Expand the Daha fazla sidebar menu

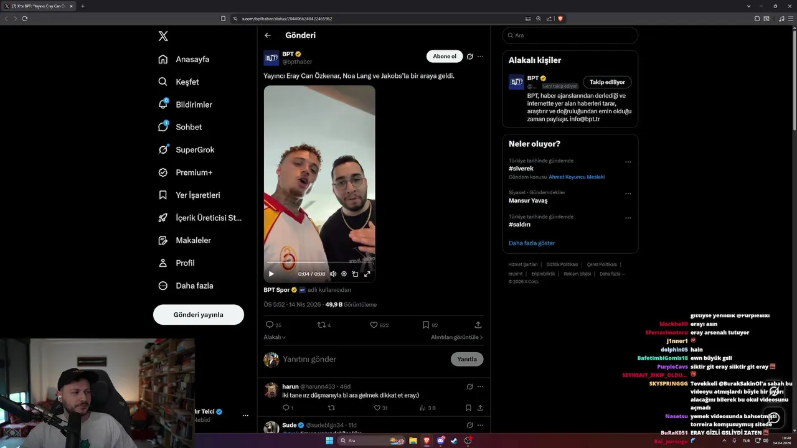pyautogui.click(x=186, y=286)
